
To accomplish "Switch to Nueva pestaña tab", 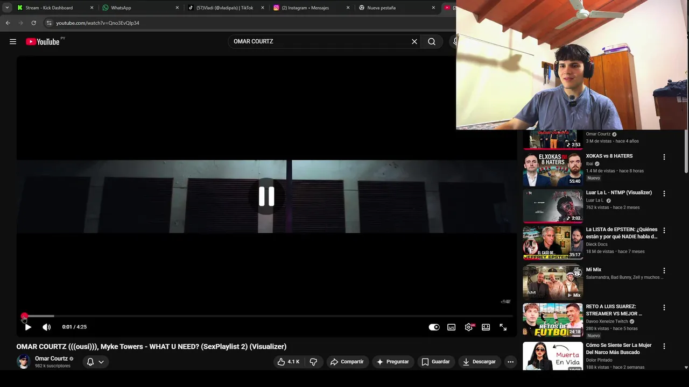I will pyautogui.click(x=381, y=8).
